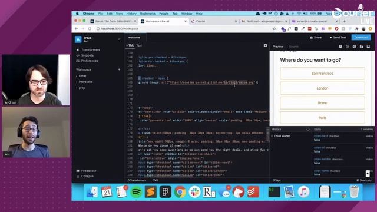This screenshot has height=212, width=377.
Task: Reload the page in Chrome
Action: tap(90, 29)
